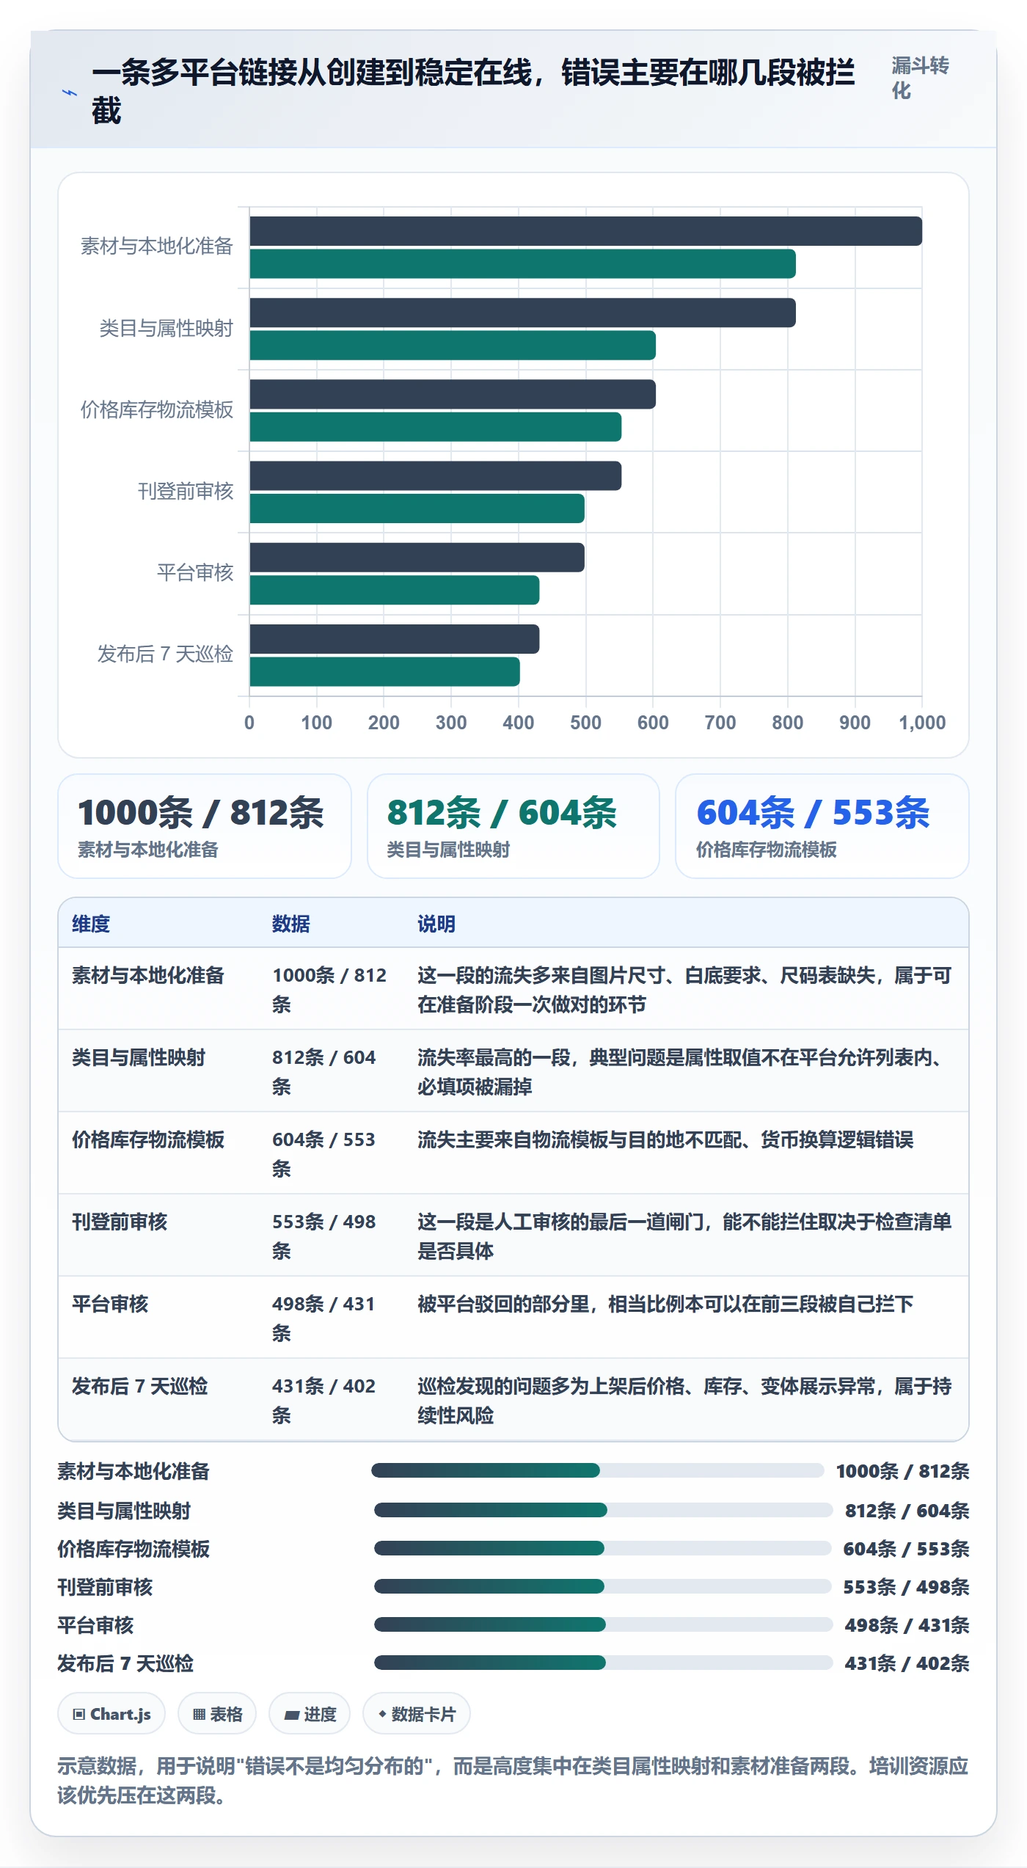This screenshot has width=1027, height=1868.
Task: Click the green chart bar for 素材与本地化准备
Action: (x=522, y=264)
